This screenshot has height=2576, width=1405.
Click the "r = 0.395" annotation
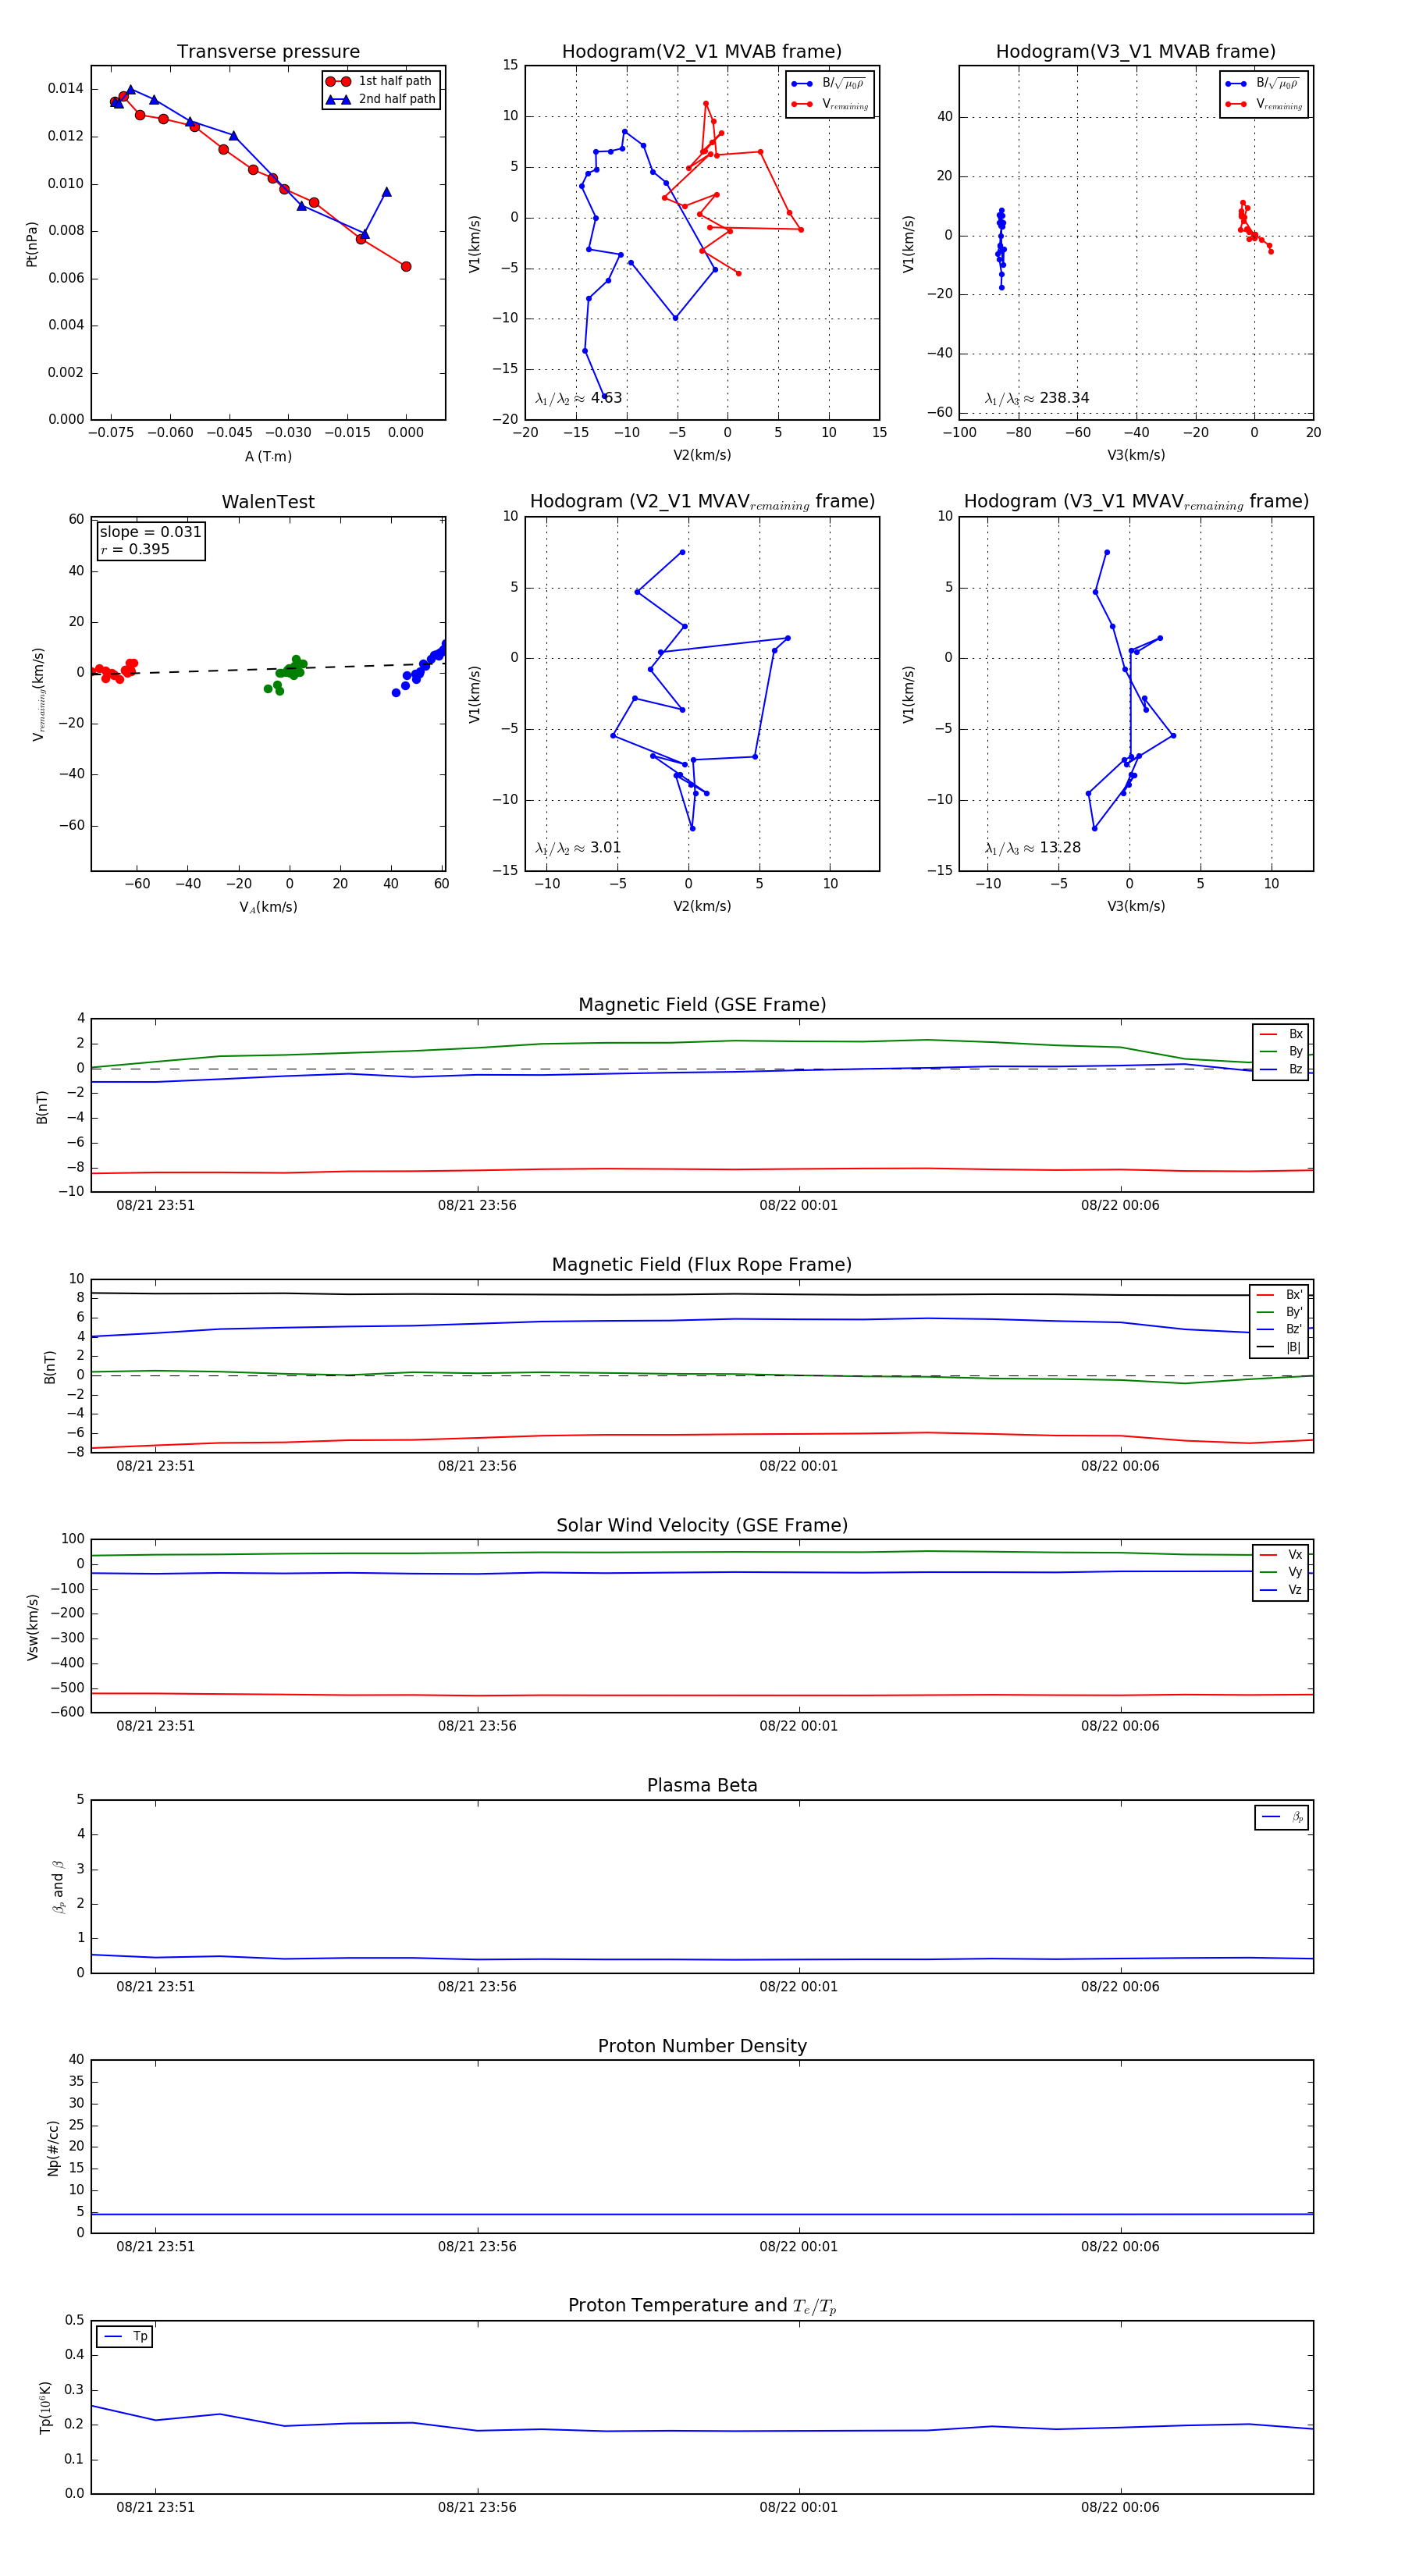coord(135,549)
